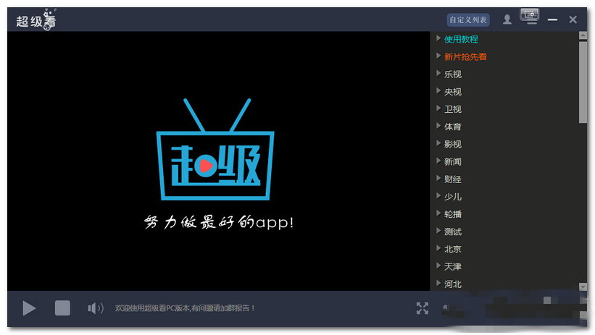595x335 pixels.
Task: Open the 河北 regional category
Action: click(x=453, y=284)
